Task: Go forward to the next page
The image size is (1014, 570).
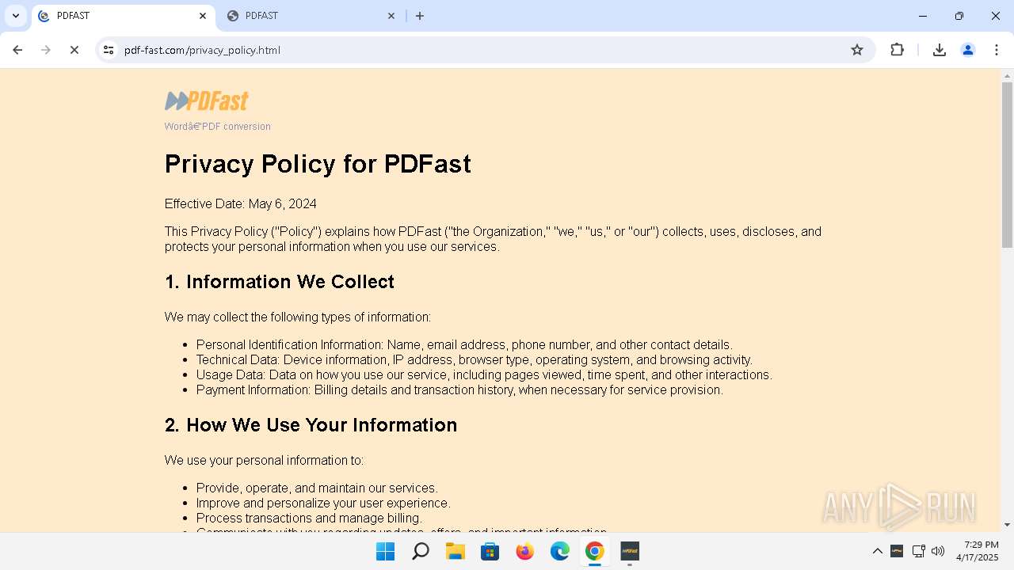Action: coord(46,50)
